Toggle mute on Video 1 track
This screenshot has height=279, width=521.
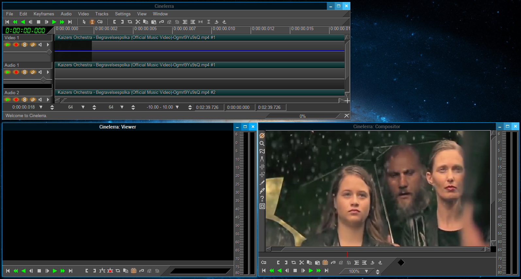click(x=40, y=44)
